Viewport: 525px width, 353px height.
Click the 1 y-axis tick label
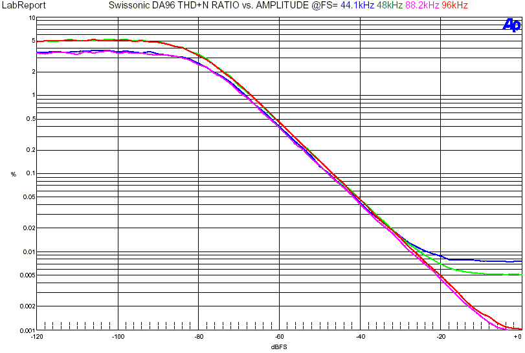pos(34,95)
